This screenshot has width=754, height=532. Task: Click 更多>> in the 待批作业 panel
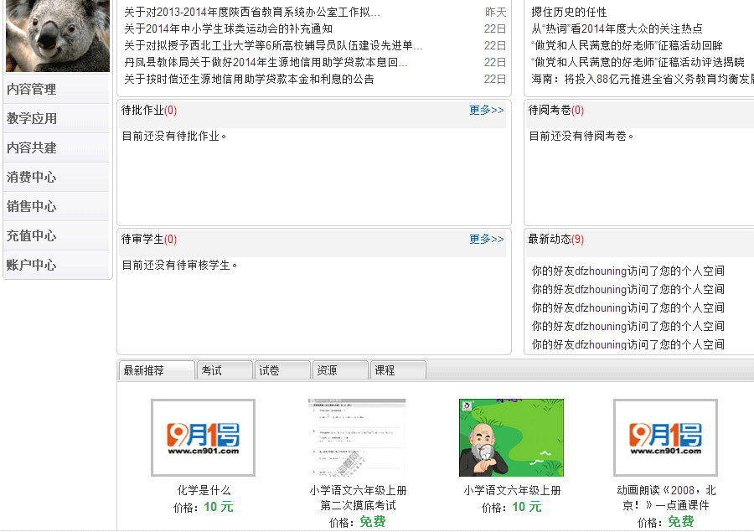point(486,111)
